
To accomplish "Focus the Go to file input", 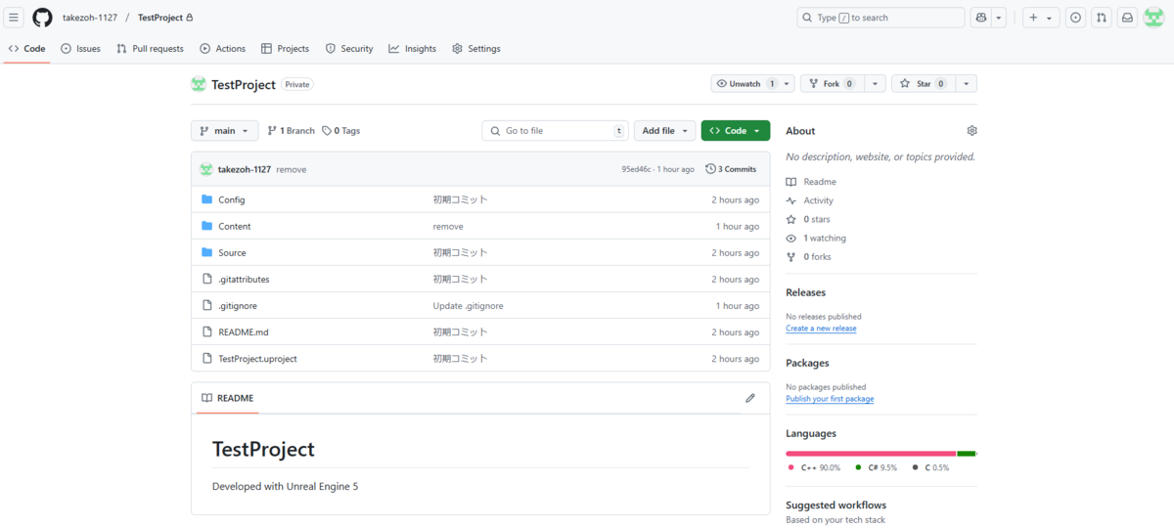I will pos(556,130).
